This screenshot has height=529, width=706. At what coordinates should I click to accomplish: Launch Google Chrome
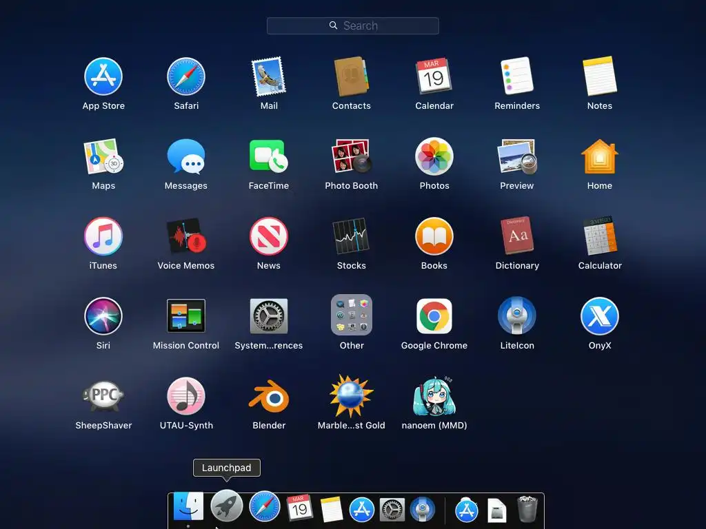[x=434, y=316]
